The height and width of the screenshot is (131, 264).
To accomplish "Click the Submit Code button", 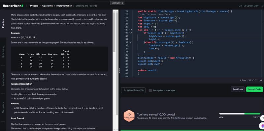I will (254, 89).
